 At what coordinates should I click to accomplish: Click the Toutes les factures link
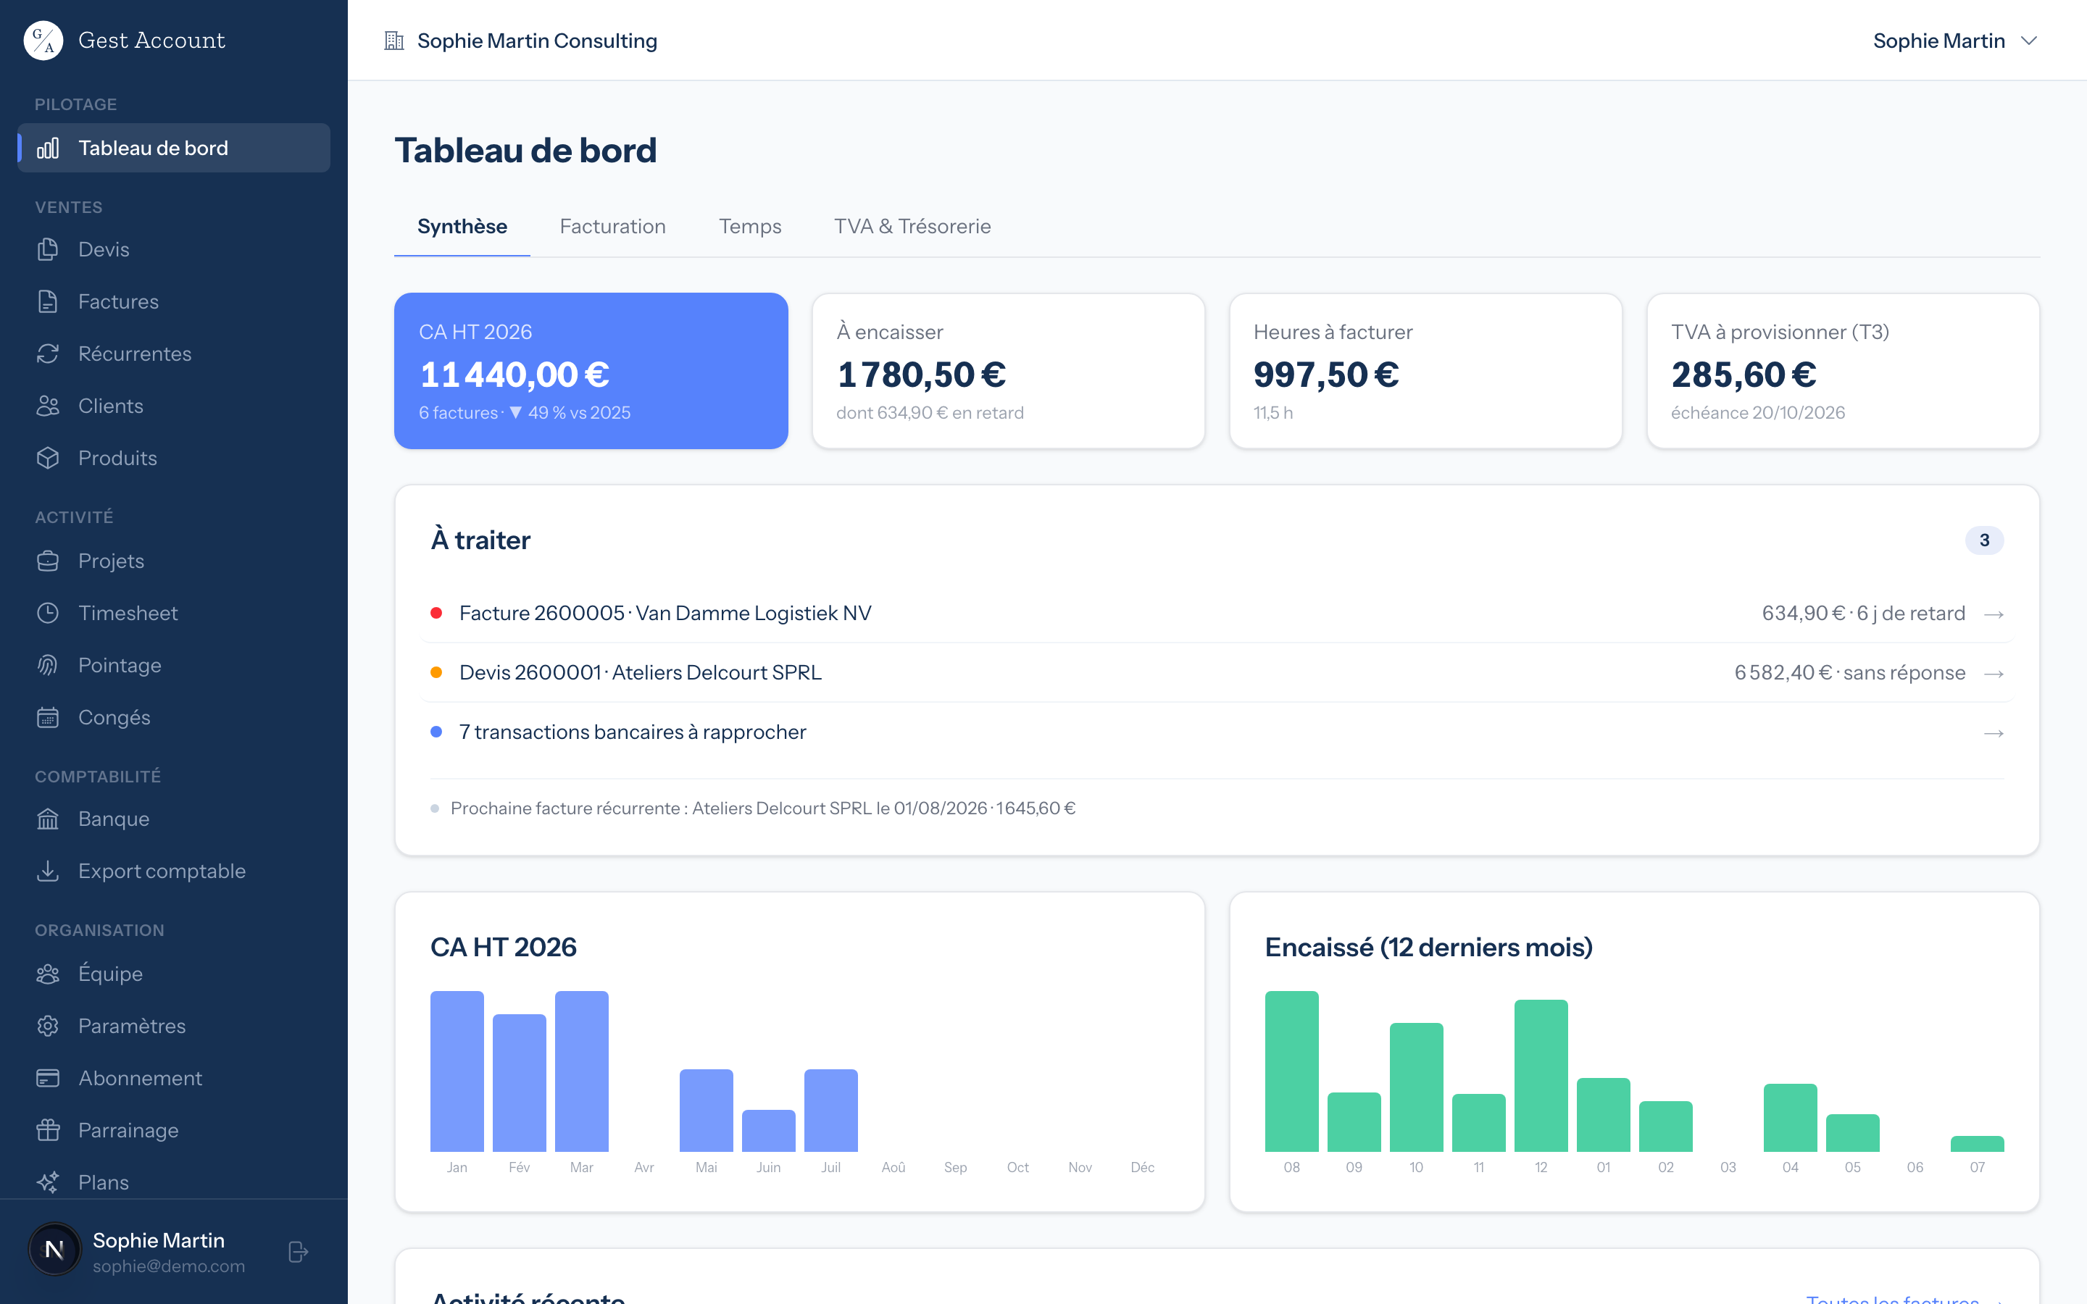(x=1904, y=1298)
